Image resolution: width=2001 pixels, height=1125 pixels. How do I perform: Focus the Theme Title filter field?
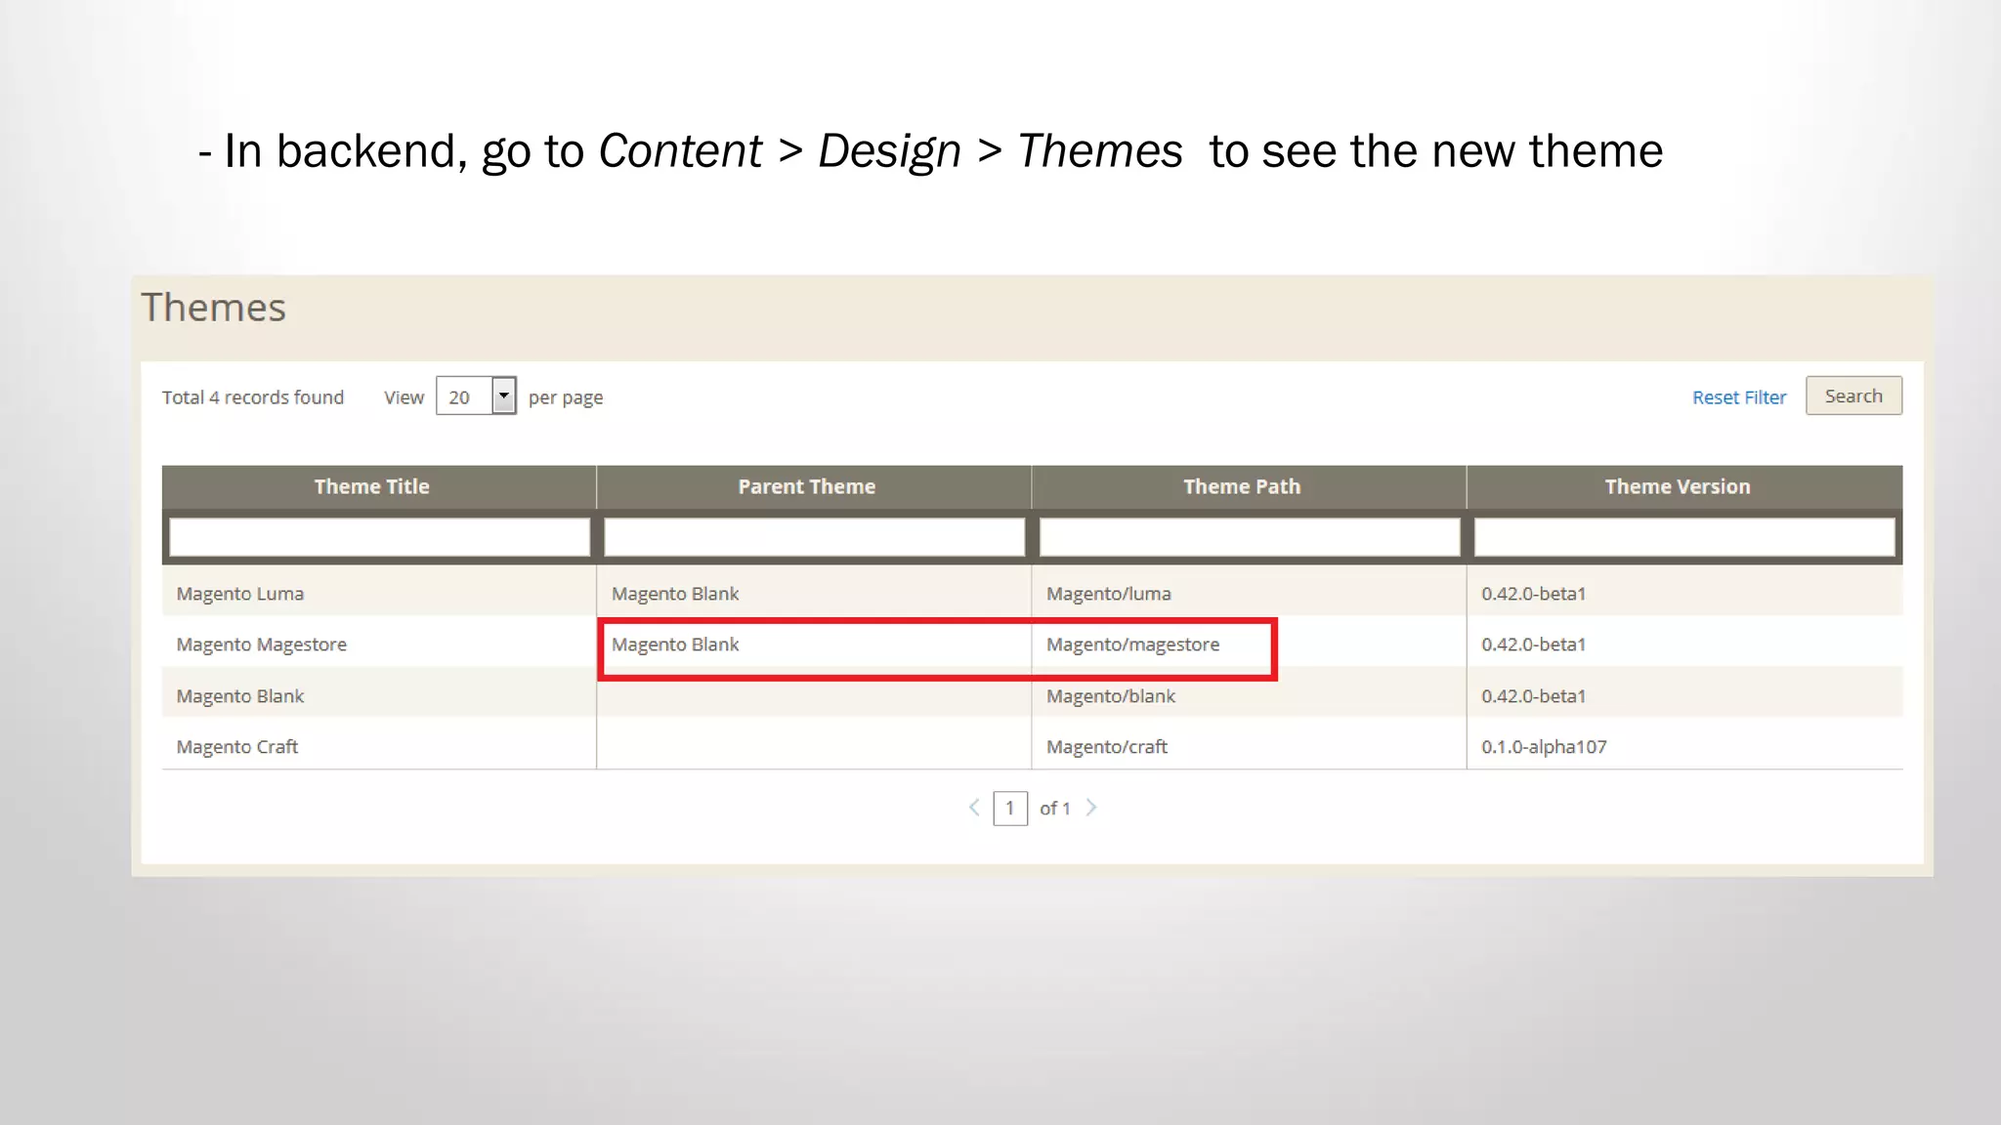[379, 537]
